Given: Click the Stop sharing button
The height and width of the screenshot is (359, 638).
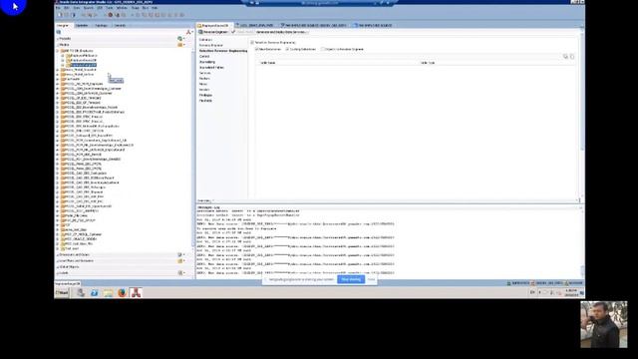Looking at the screenshot, I should click(351, 279).
